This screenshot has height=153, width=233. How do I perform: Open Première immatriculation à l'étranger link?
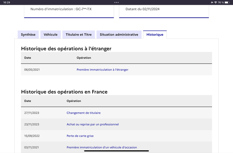pyautogui.click(x=103, y=70)
